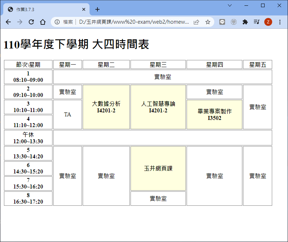The width and height of the screenshot is (288, 242).
Task: Go to the browser home page
Action: (43, 22)
